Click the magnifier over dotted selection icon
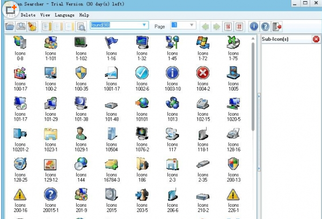Screen dimensions: 322x219 (x=82, y=27)
